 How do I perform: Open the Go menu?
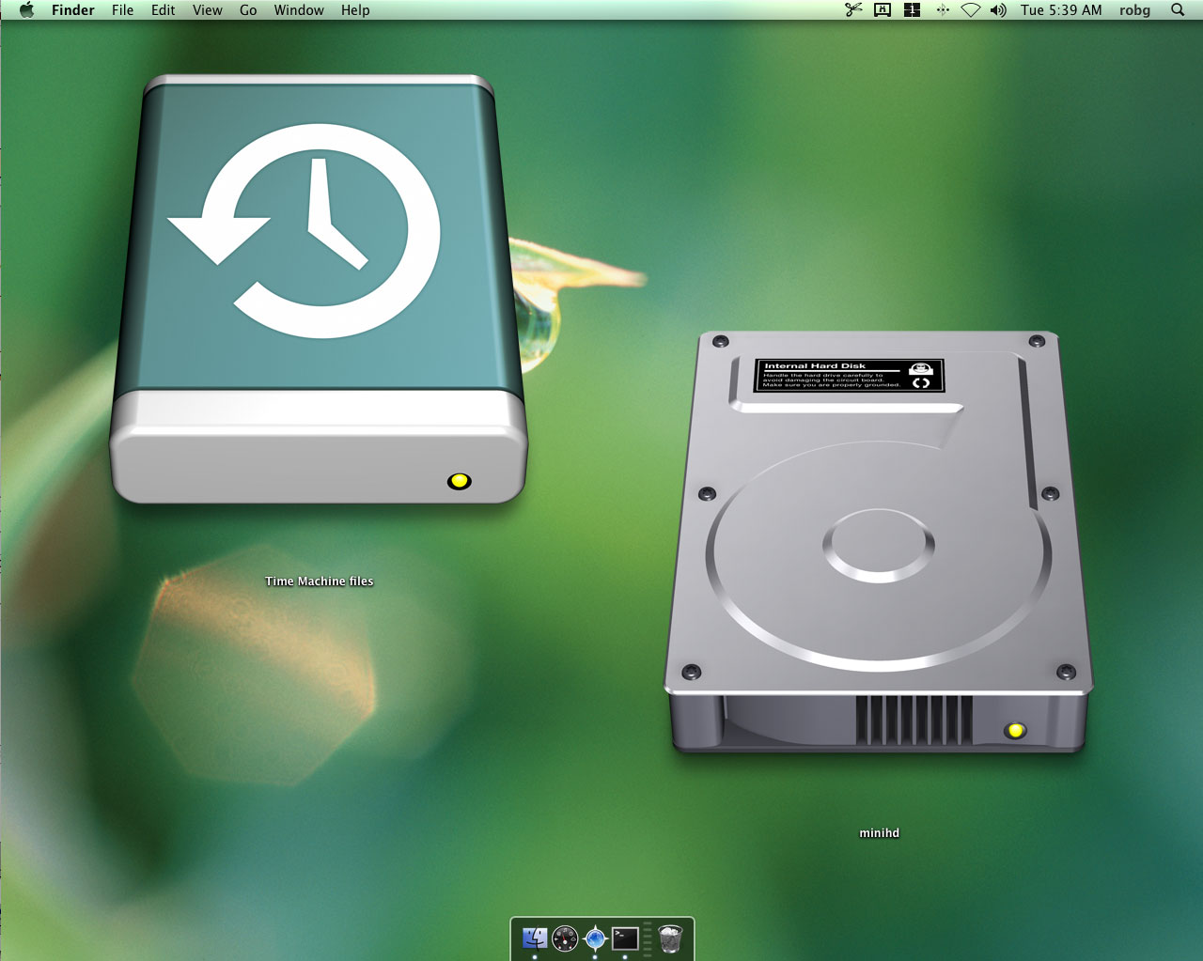(x=248, y=10)
